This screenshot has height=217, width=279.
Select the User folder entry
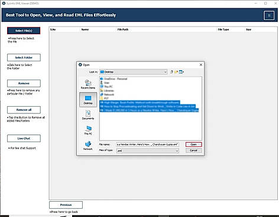tap(105, 83)
